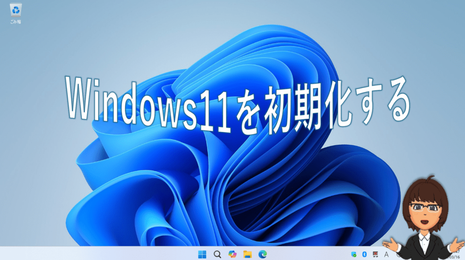Click the 03/16 date in the taskbar
Image resolution: width=465 pixels, height=260 pixels.
(x=457, y=257)
